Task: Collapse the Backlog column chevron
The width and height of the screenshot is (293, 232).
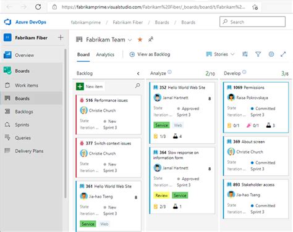Action: (138, 73)
